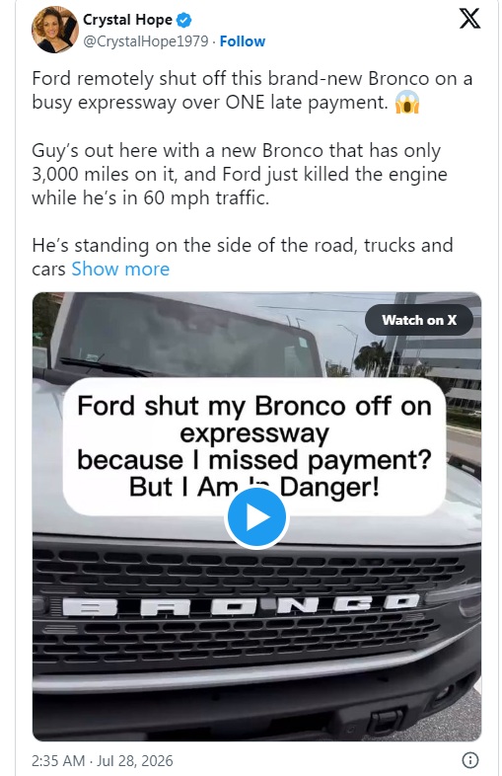Viewport: 502px width, 776px height.
Task: Click the video caption overlay text
Action: pyautogui.click(x=254, y=446)
